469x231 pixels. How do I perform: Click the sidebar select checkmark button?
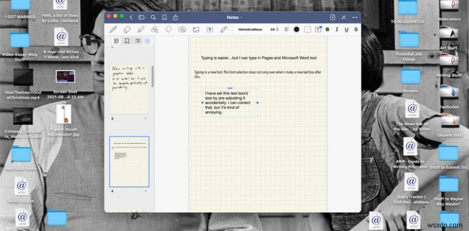tap(147, 41)
